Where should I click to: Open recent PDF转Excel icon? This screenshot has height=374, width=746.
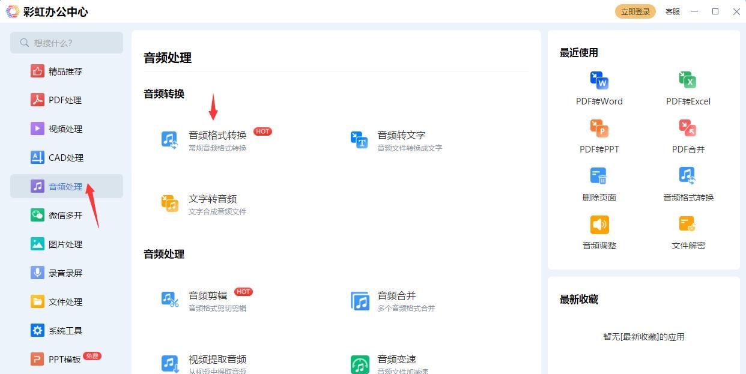point(688,80)
